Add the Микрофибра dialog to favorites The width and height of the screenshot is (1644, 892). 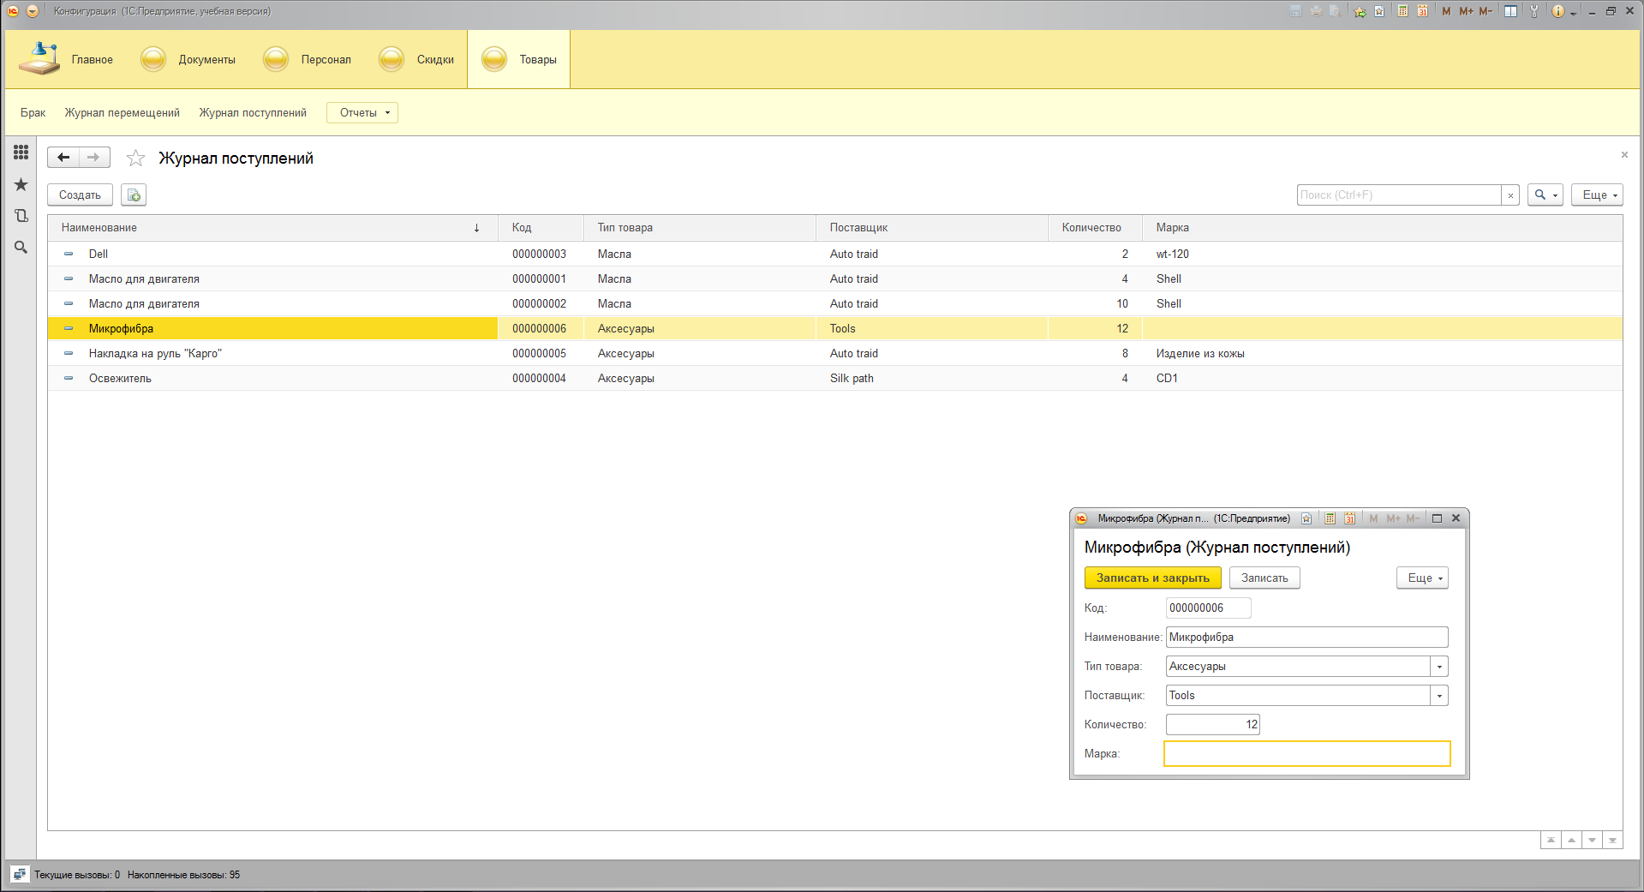[1306, 518]
